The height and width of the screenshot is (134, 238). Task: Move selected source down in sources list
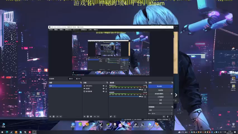point(98,116)
